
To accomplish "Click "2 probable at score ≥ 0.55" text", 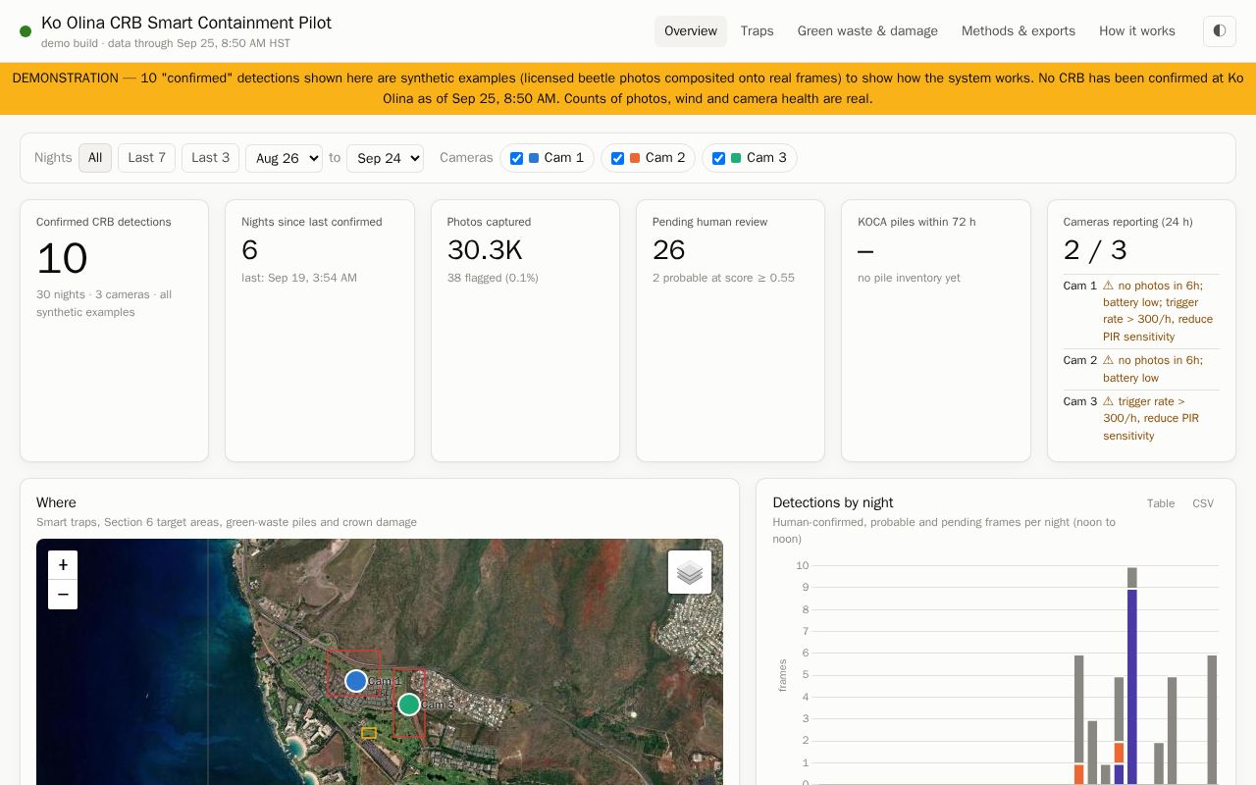I will [723, 278].
